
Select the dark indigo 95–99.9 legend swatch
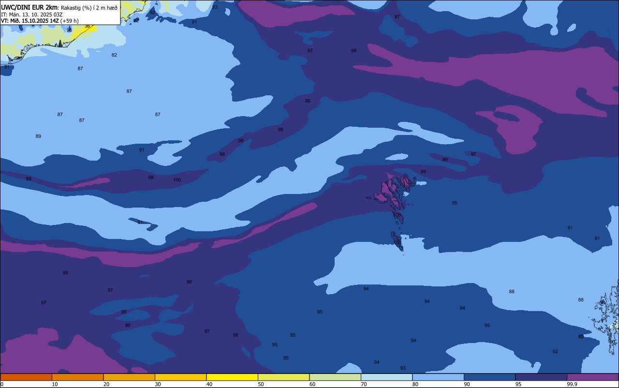click(541, 377)
